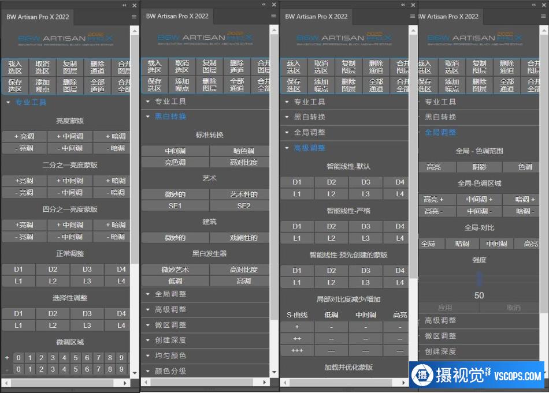Open panel menu icon of 全局调整-expanded panel
This screenshot has height=393, width=549.
543,16
